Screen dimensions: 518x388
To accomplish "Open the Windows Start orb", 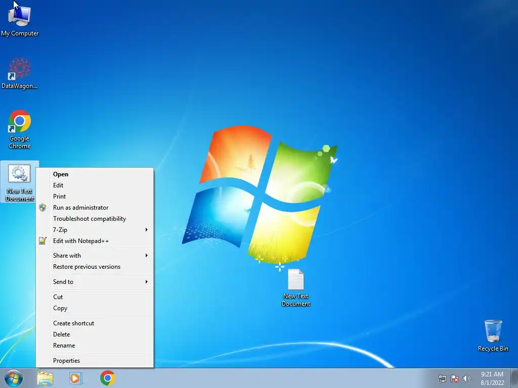I will point(14,378).
